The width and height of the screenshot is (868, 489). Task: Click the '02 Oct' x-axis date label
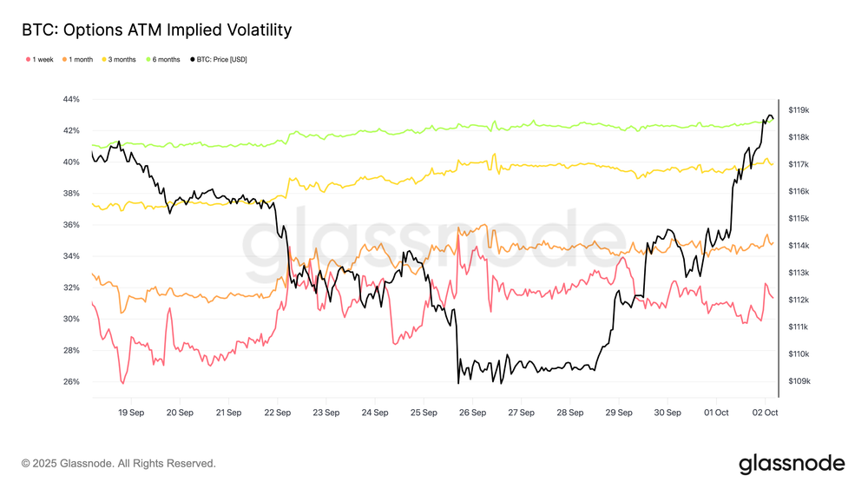765,413
